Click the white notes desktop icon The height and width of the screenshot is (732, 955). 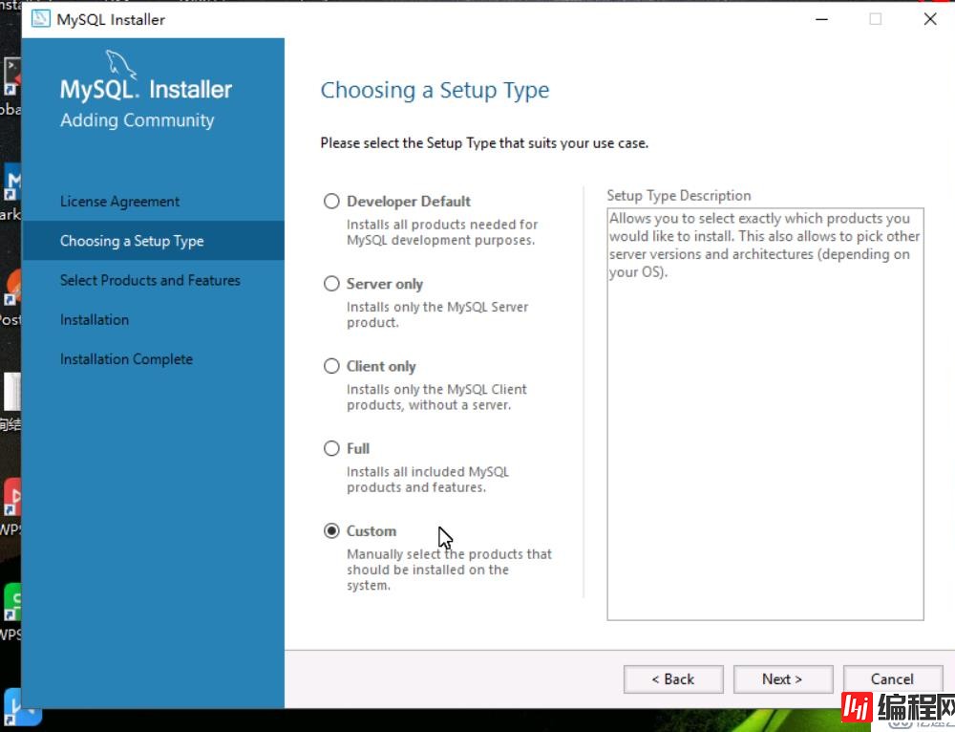coord(12,390)
